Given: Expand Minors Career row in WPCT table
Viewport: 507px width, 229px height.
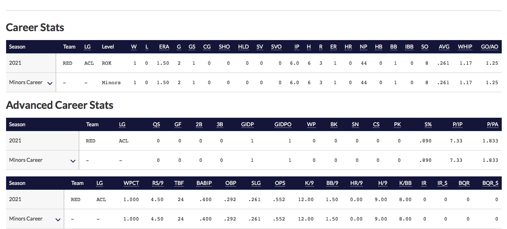Looking at the screenshot, I should 58,220.
